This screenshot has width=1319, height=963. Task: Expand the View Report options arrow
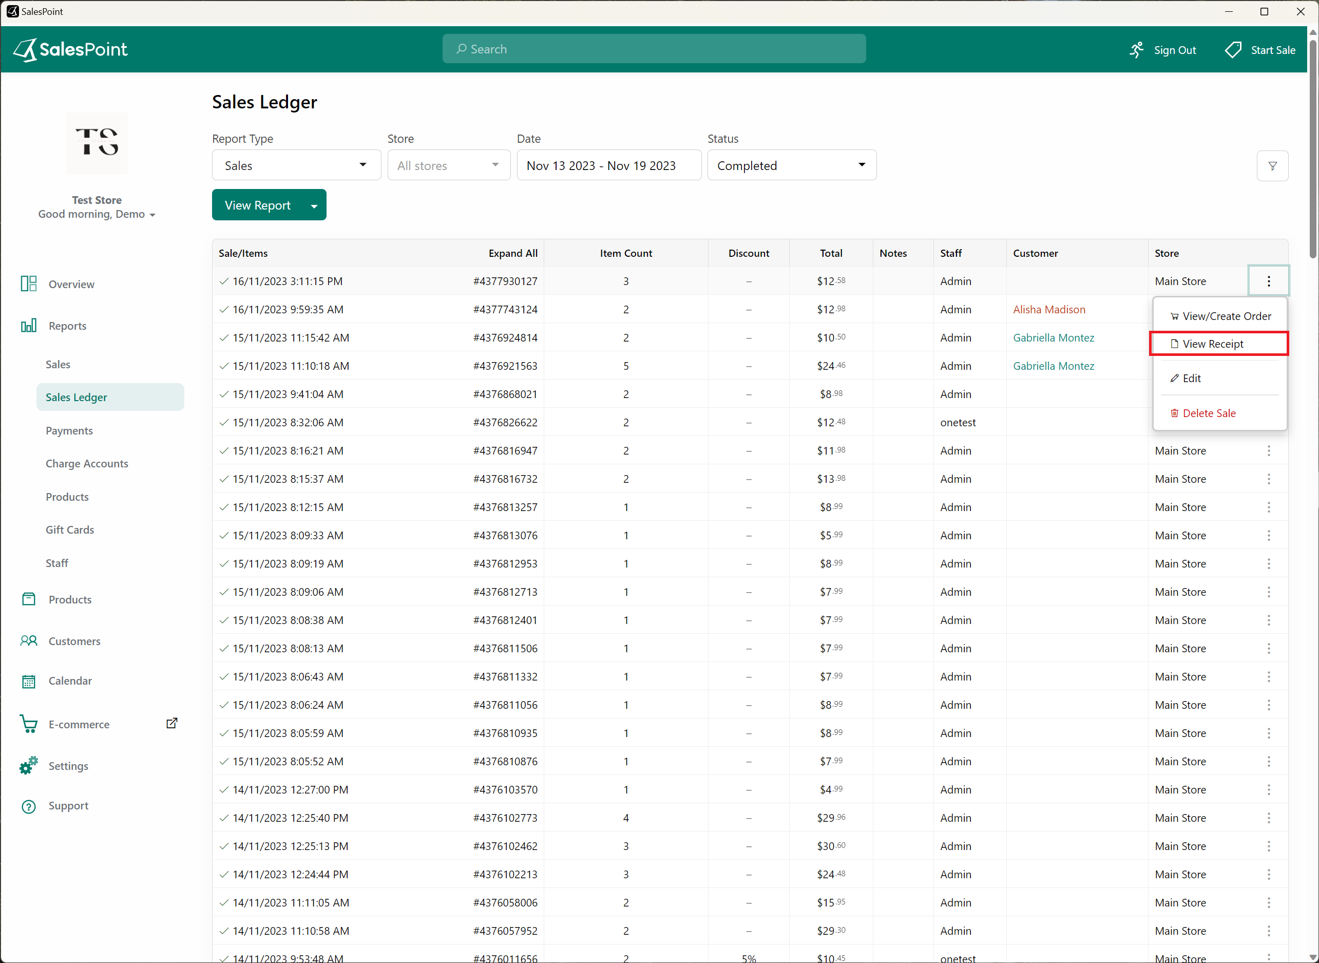pyautogui.click(x=313, y=205)
